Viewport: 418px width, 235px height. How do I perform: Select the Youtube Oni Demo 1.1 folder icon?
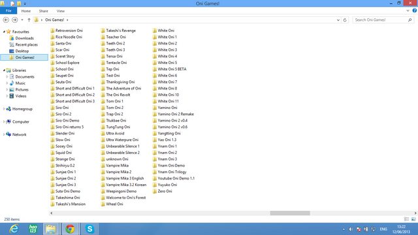click(155, 178)
